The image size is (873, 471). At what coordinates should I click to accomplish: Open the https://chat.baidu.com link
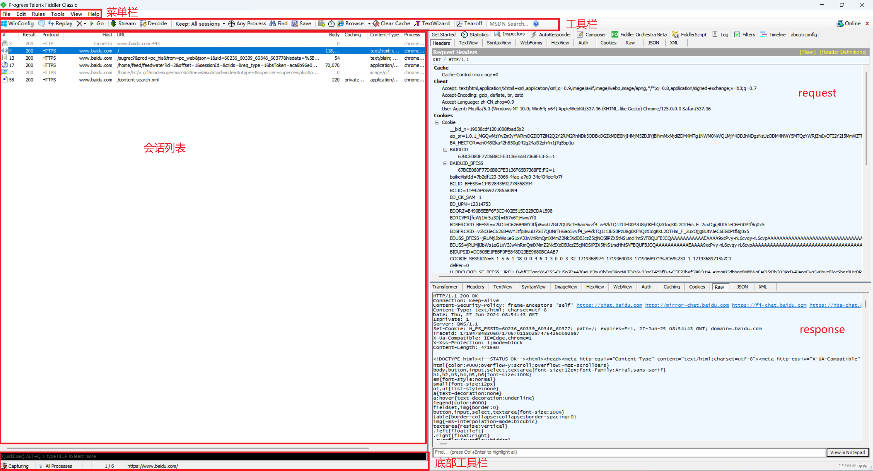pyautogui.click(x=609, y=305)
